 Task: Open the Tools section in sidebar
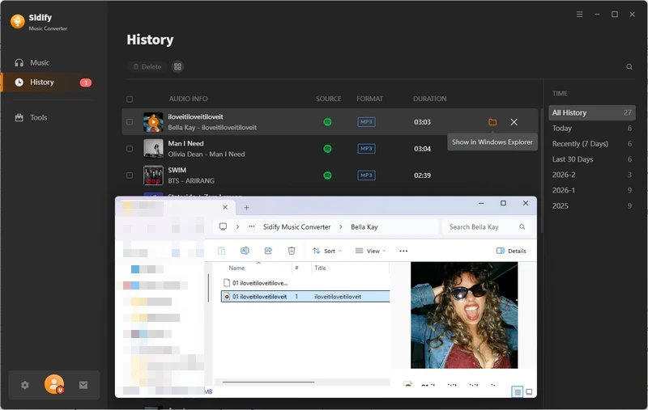(x=38, y=117)
